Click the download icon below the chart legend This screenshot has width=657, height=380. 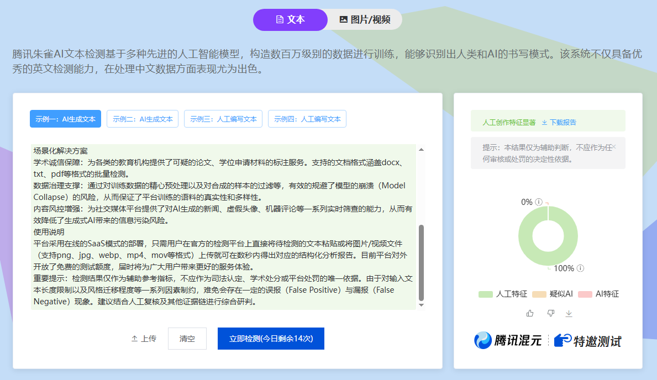pyautogui.click(x=569, y=313)
